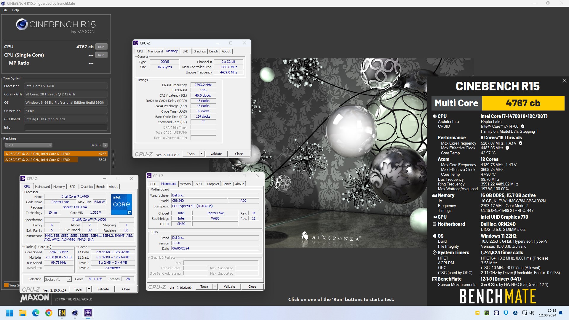The height and width of the screenshot is (320, 569).
Task: Click Core Speed value 5287.07 MHz
Action: [59, 252]
